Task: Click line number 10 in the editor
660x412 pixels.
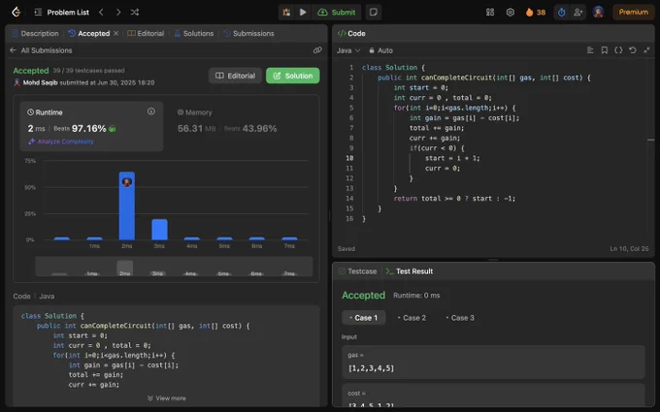Action: coord(349,158)
